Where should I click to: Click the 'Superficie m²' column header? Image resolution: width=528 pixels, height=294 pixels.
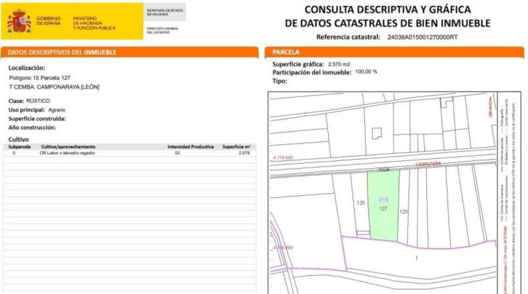click(x=237, y=147)
